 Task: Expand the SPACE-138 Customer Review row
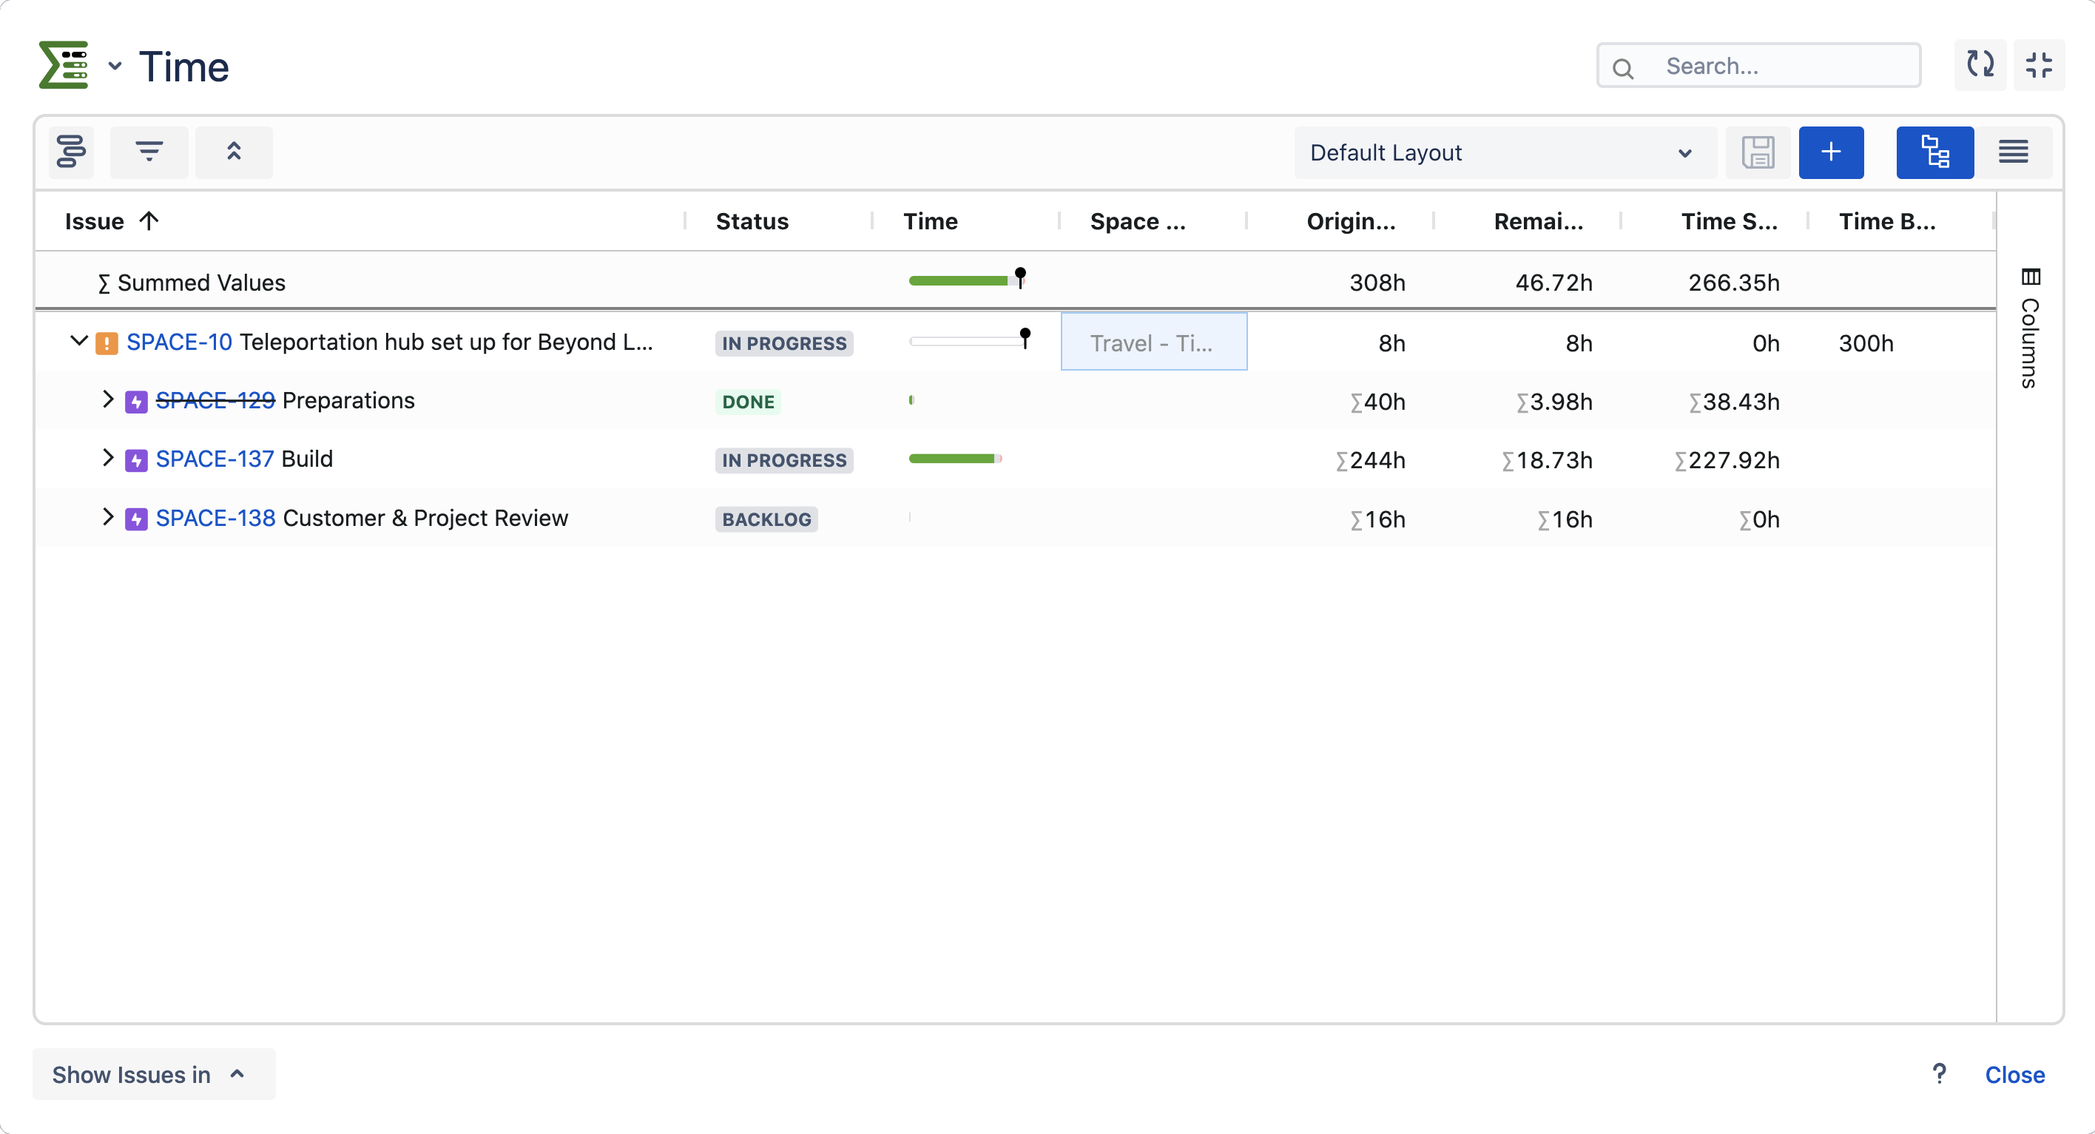[x=108, y=517]
